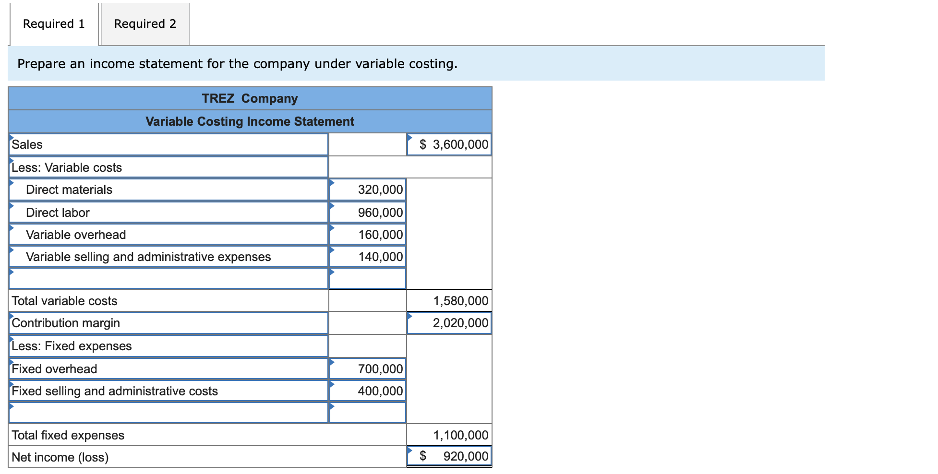Open the Direct materials label dropdown
Screen dimensions: 938x474
[x=168, y=190]
